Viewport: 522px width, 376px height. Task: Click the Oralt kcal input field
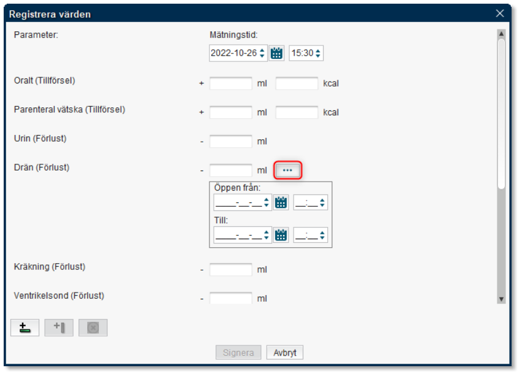(x=297, y=83)
